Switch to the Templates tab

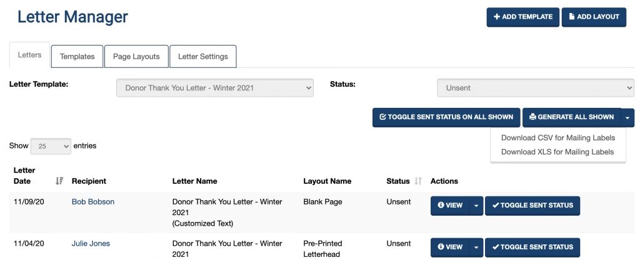tap(77, 56)
